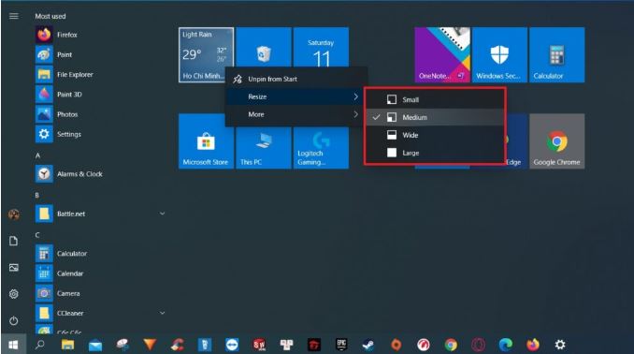This screenshot has width=634, height=354.
Task: Open the OneNote tile
Action: point(442,55)
